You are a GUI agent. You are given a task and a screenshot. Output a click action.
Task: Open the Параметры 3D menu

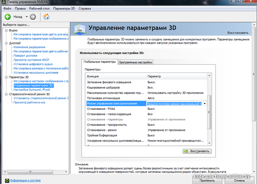(x=64, y=8)
